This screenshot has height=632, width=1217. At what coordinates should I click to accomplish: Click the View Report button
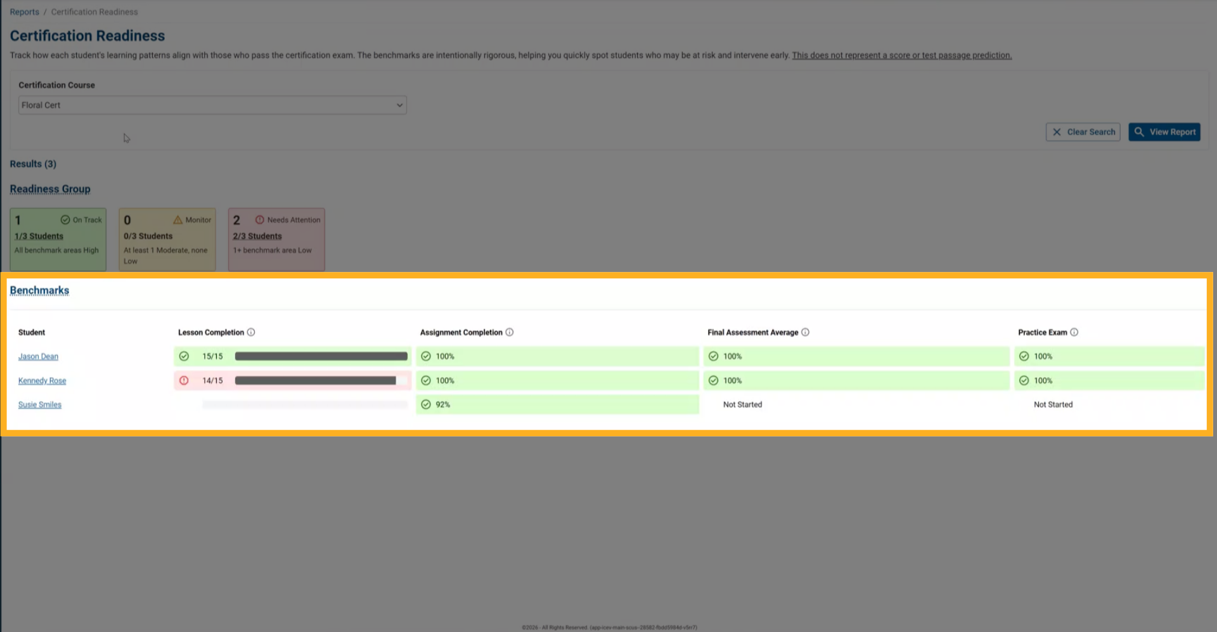(x=1164, y=132)
